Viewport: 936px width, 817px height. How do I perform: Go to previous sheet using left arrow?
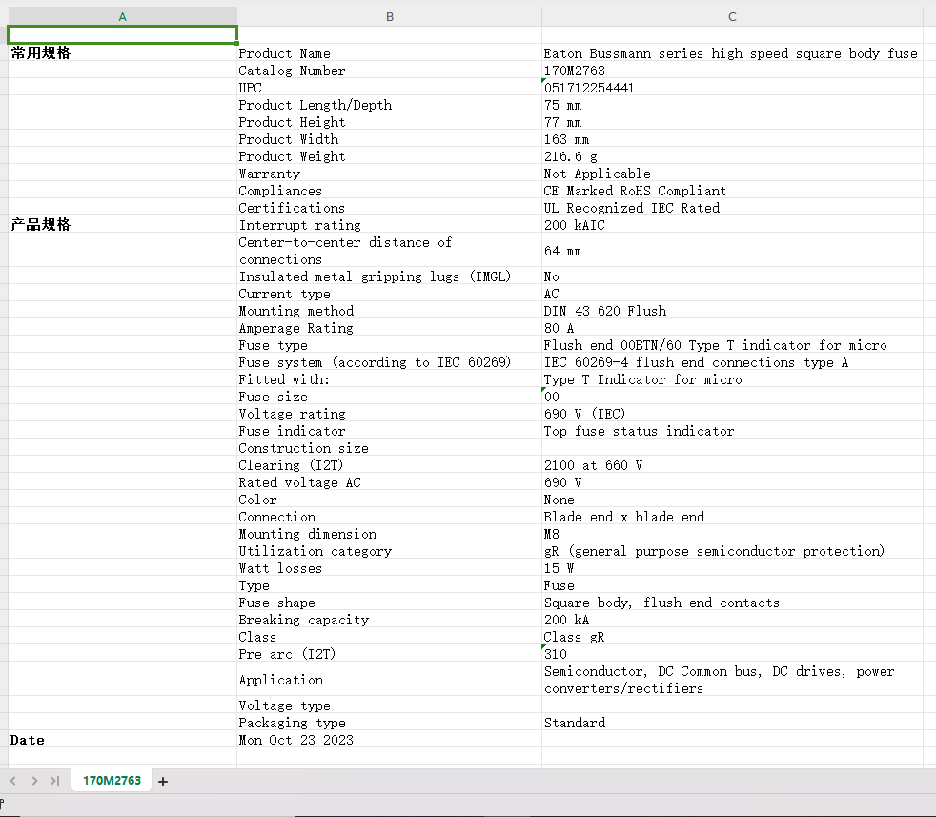tap(13, 781)
